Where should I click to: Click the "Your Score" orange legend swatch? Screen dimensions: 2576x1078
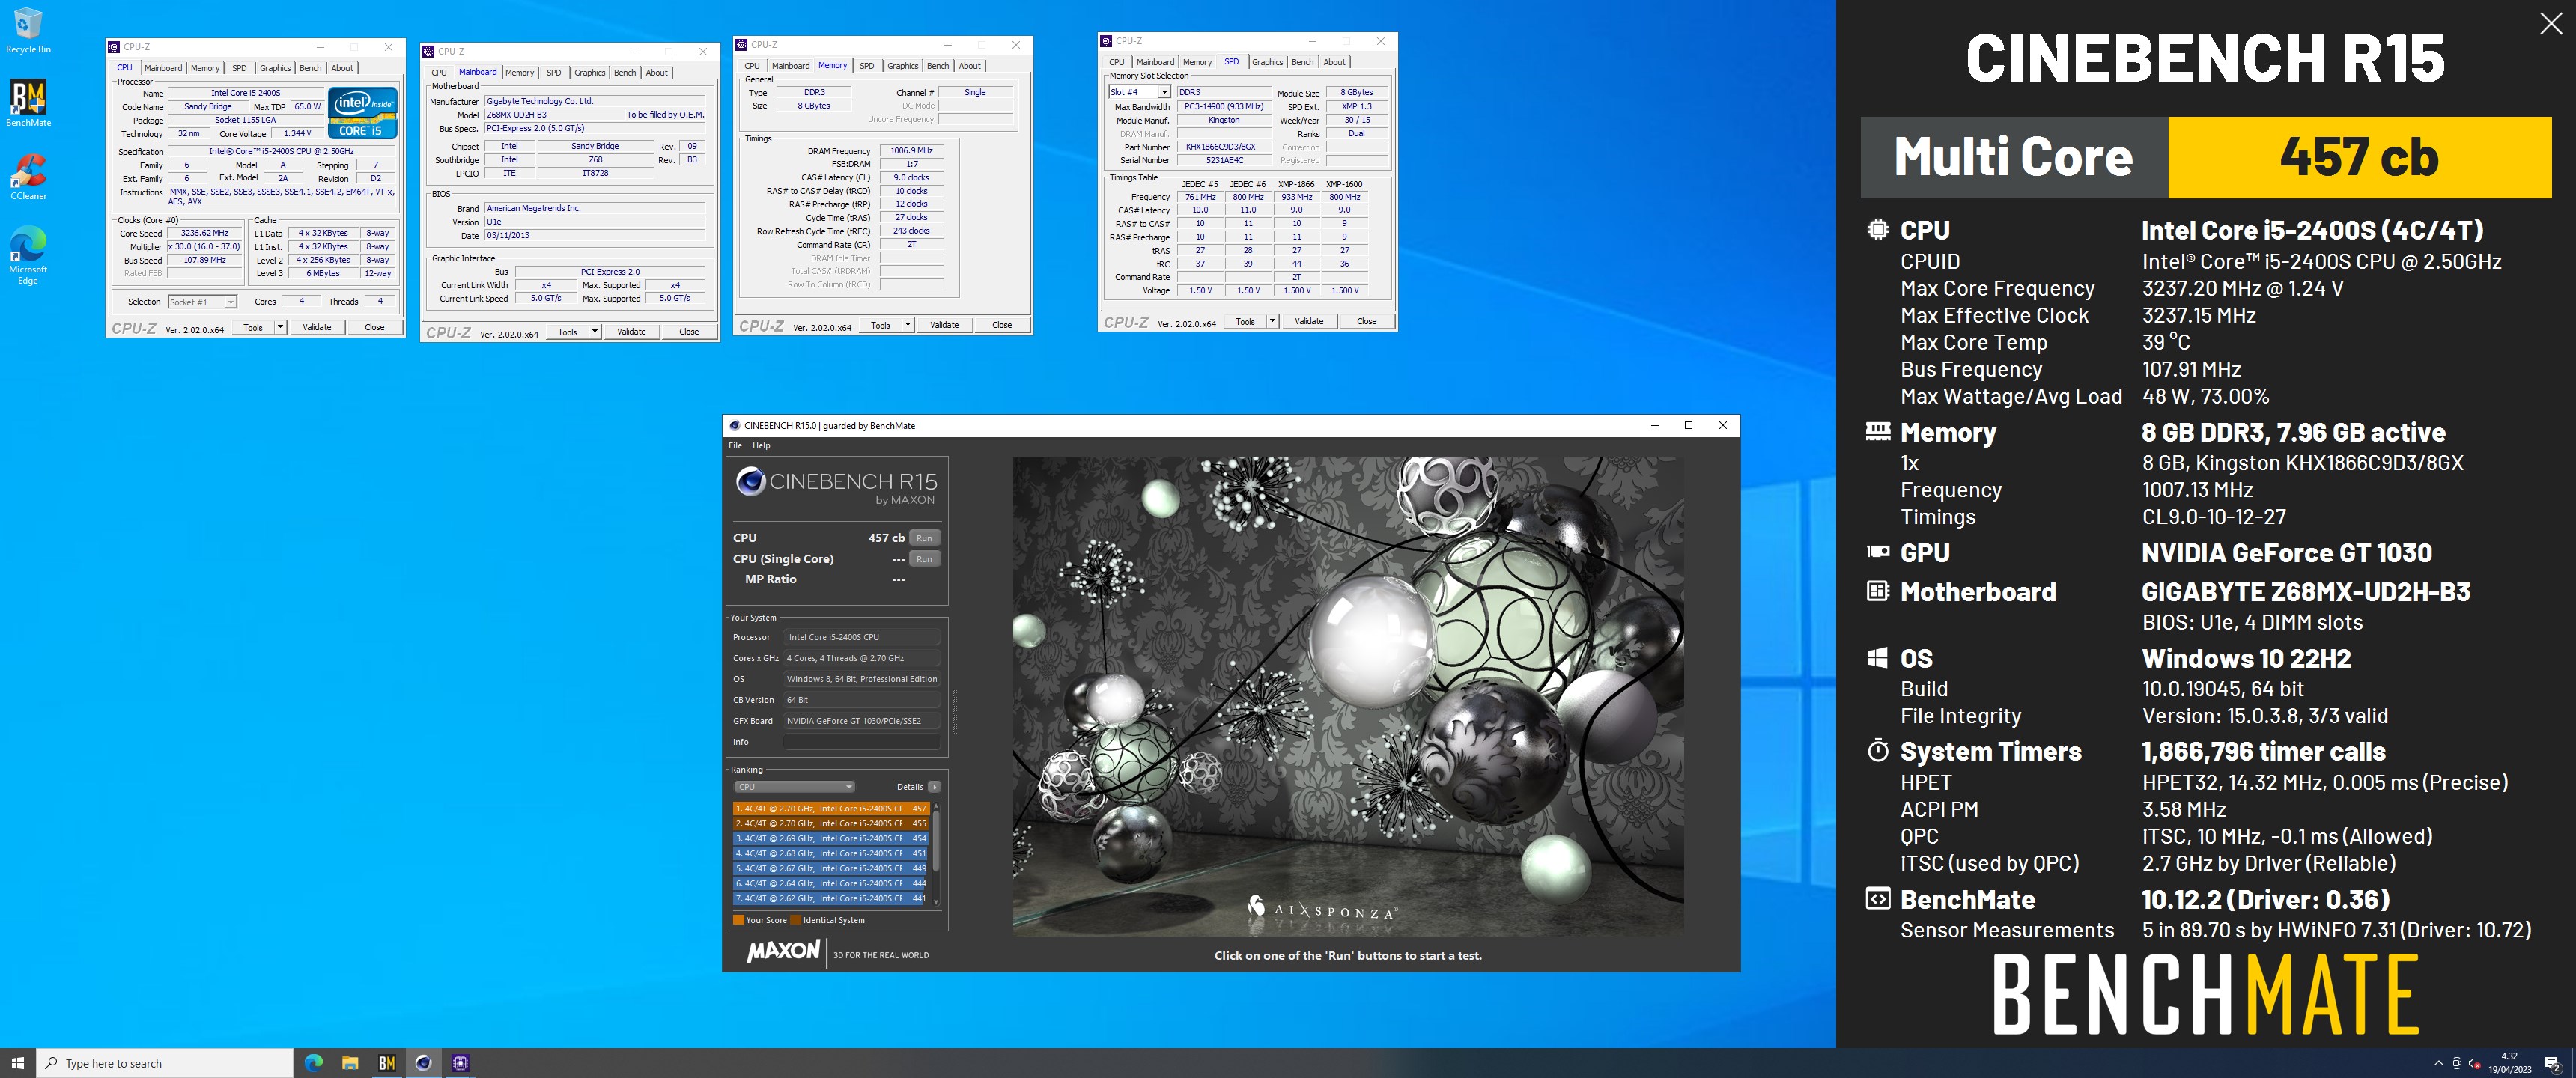(x=738, y=920)
